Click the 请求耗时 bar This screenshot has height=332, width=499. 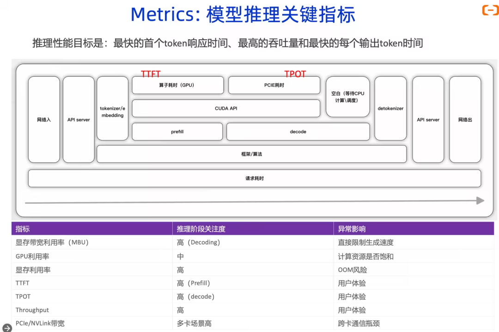click(254, 178)
